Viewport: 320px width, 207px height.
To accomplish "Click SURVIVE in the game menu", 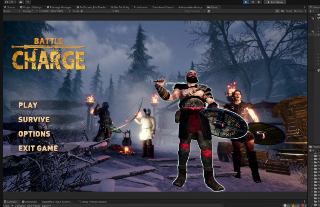I will tap(34, 119).
